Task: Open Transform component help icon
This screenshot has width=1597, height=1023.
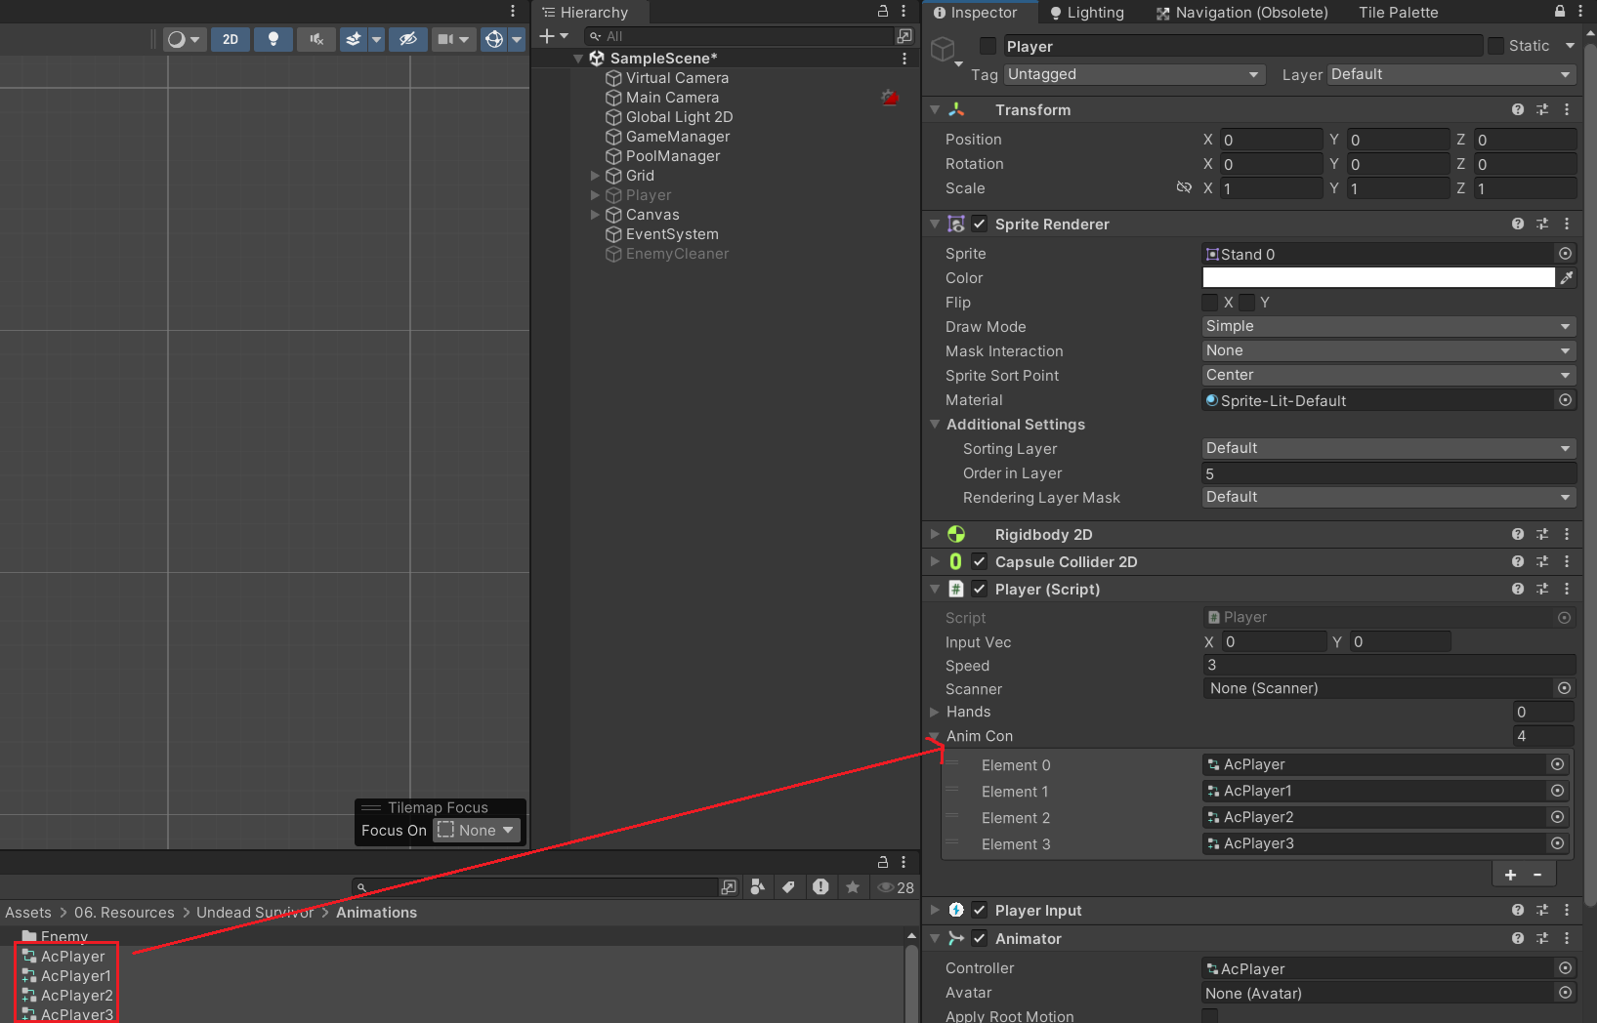Action: (1518, 110)
